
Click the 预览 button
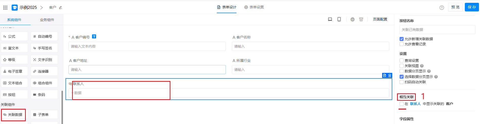(x=455, y=7)
